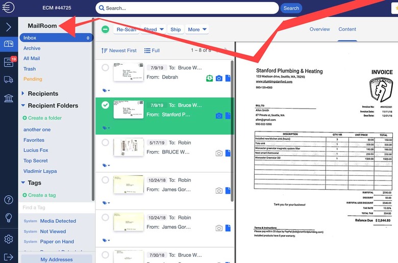
Task: Open the scanner icon with 19 badge
Action: tap(9, 62)
